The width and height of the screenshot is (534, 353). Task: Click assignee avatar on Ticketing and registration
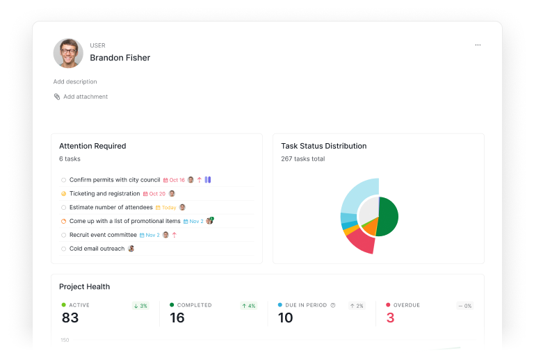[x=172, y=193]
